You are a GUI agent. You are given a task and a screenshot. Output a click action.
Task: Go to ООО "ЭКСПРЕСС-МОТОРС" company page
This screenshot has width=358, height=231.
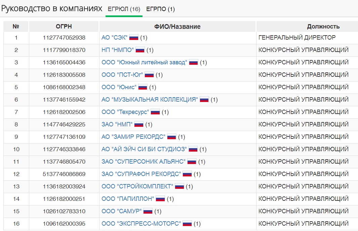(141, 224)
